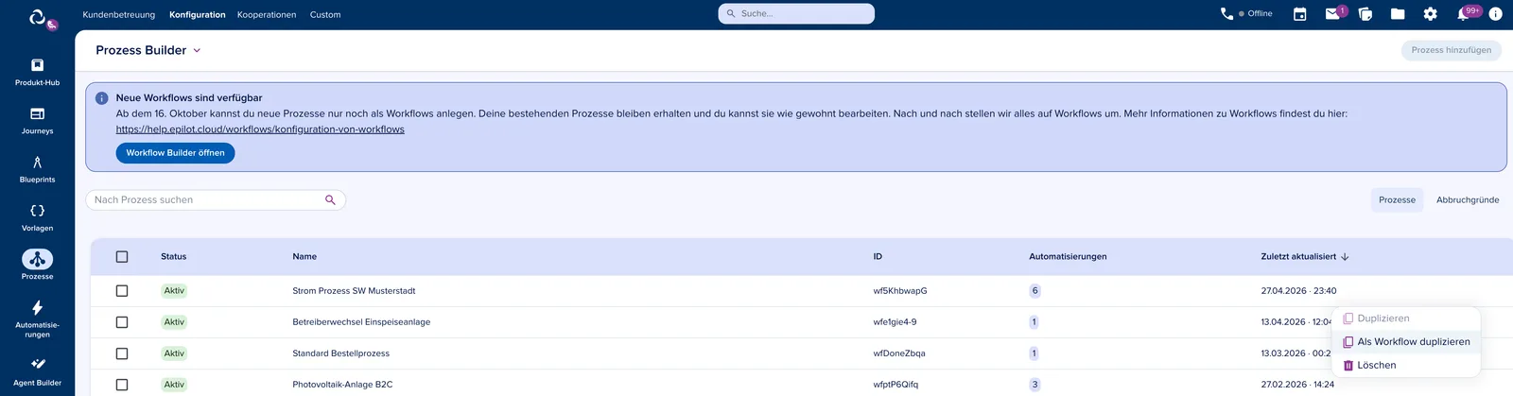The image size is (1513, 396).
Task: Click the sort arrow next to Zuletzt aktualisiert
Action: click(x=1345, y=257)
